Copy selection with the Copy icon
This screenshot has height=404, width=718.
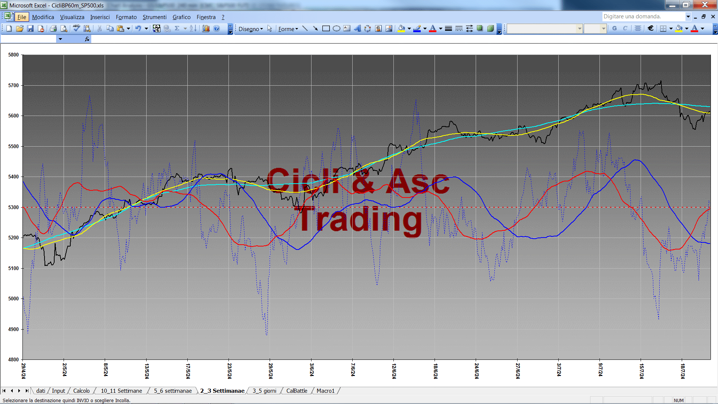110,28
